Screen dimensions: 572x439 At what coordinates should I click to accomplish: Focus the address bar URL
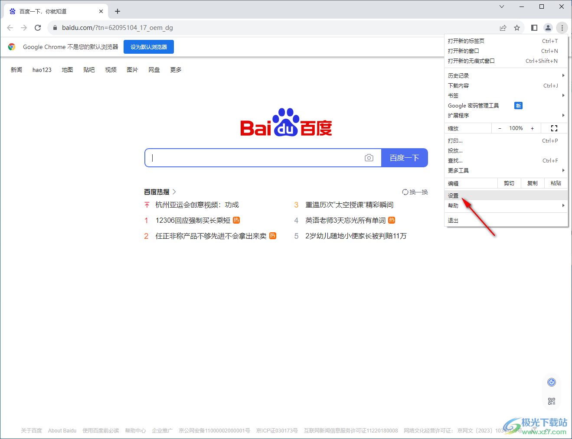[x=118, y=28]
